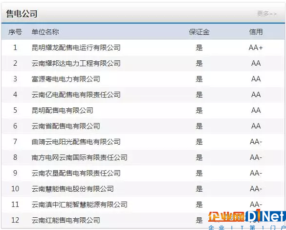Open 云南滇中汇能智慧能源有限公司 entry
The height and width of the screenshot is (230, 286).
pos(79,204)
